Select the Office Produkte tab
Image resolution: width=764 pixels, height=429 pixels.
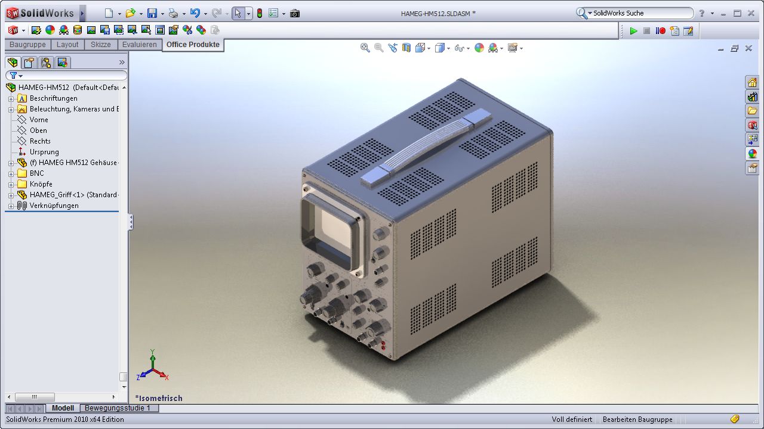coord(193,45)
